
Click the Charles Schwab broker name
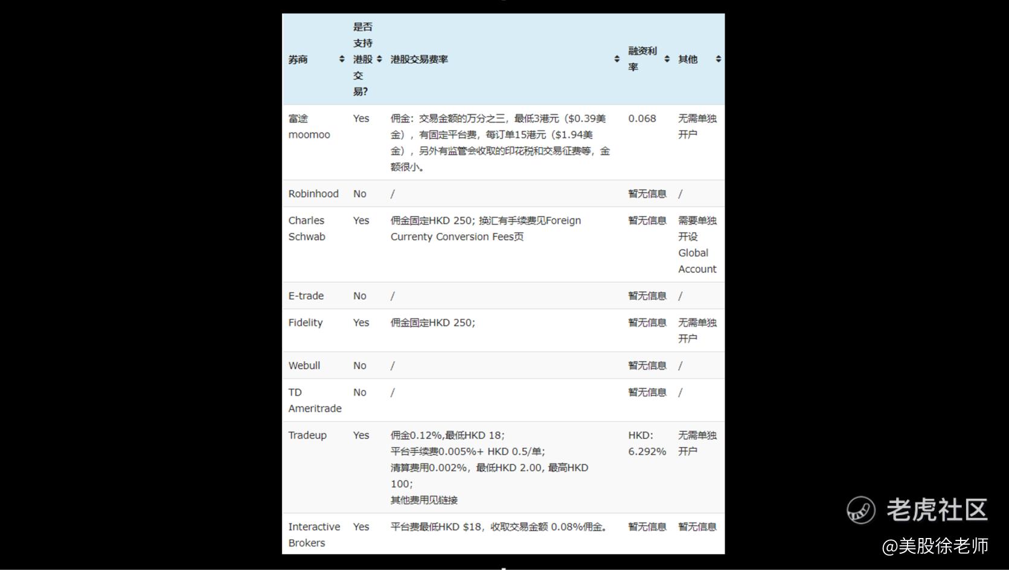[x=307, y=229]
